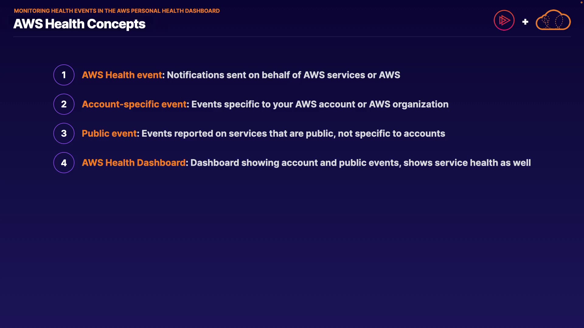584x328 pixels.
Task: Click the words 'shows service health as well'
Action: point(467,163)
